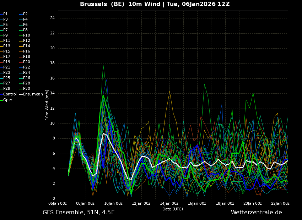
Task: Click the Oper legend label
Action: point(8,100)
